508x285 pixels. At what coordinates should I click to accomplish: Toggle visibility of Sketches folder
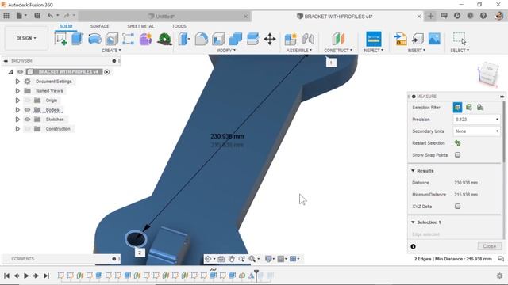[x=27, y=120]
